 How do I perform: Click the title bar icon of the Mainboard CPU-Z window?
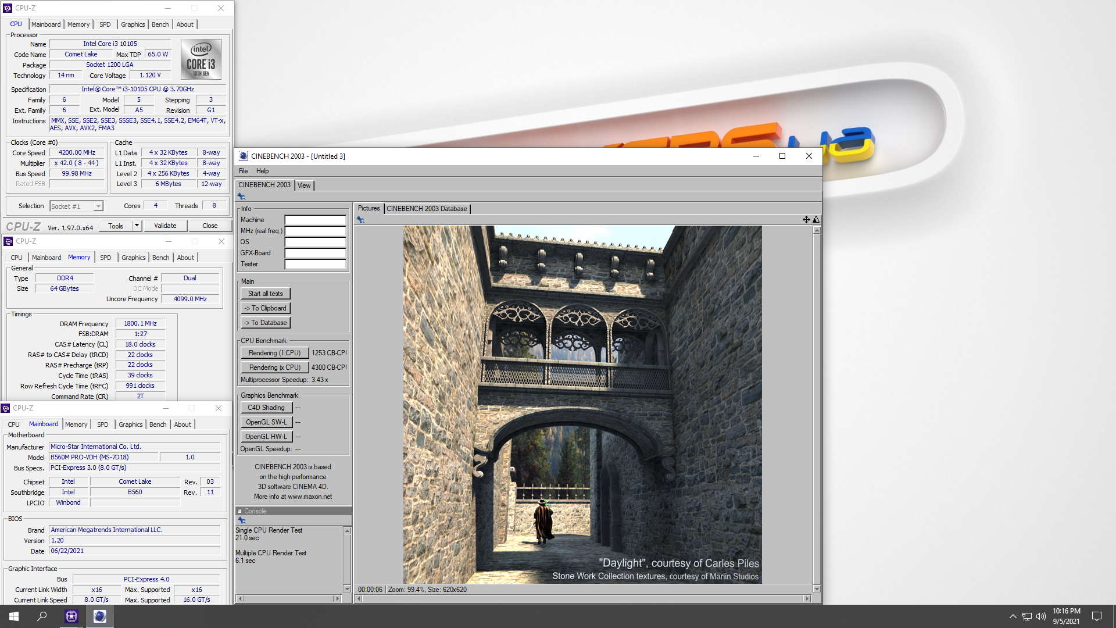(5, 408)
